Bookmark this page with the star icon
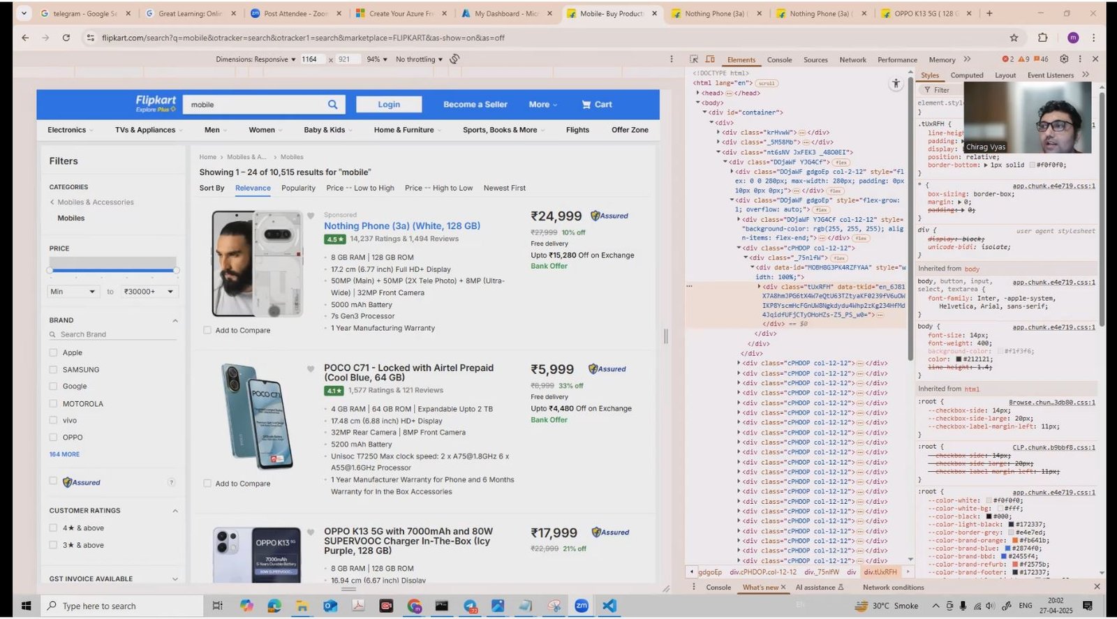1117x619 pixels. [x=1014, y=38]
